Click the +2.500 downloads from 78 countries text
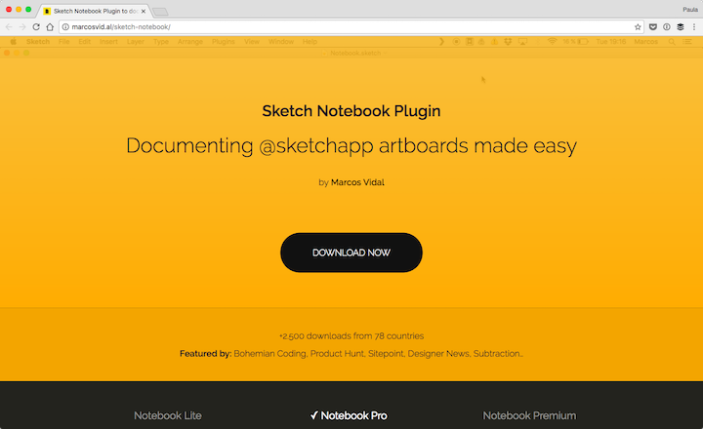The width and height of the screenshot is (703, 429). [351, 335]
